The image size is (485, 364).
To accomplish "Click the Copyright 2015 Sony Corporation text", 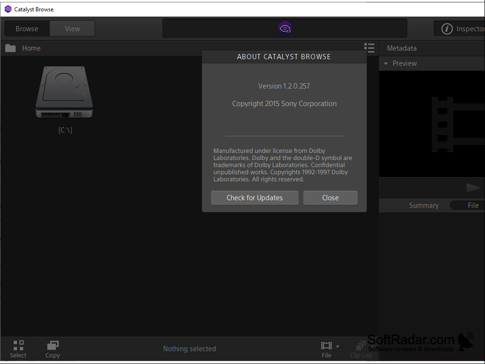I will point(284,104).
